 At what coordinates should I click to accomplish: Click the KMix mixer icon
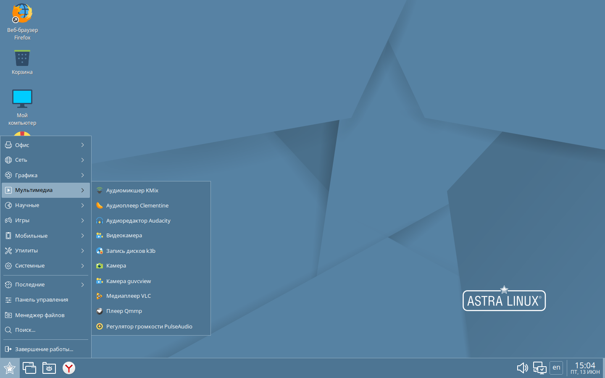(x=100, y=190)
